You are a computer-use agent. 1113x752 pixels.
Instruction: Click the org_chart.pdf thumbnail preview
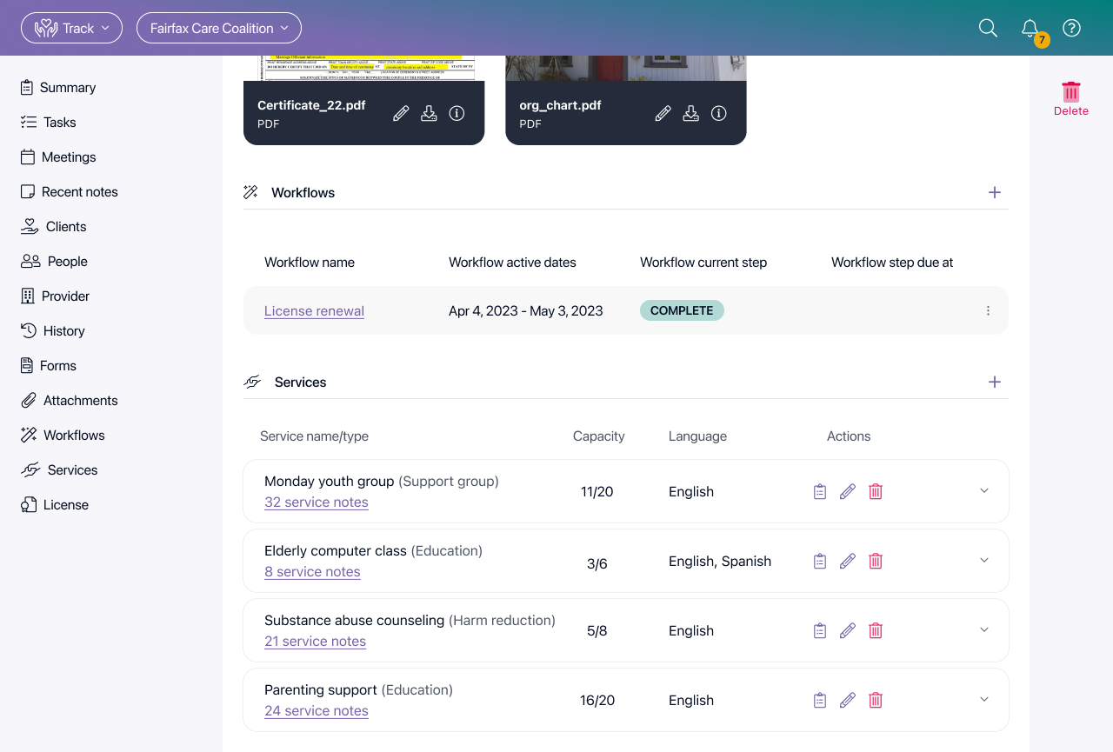[x=625, y=68]
